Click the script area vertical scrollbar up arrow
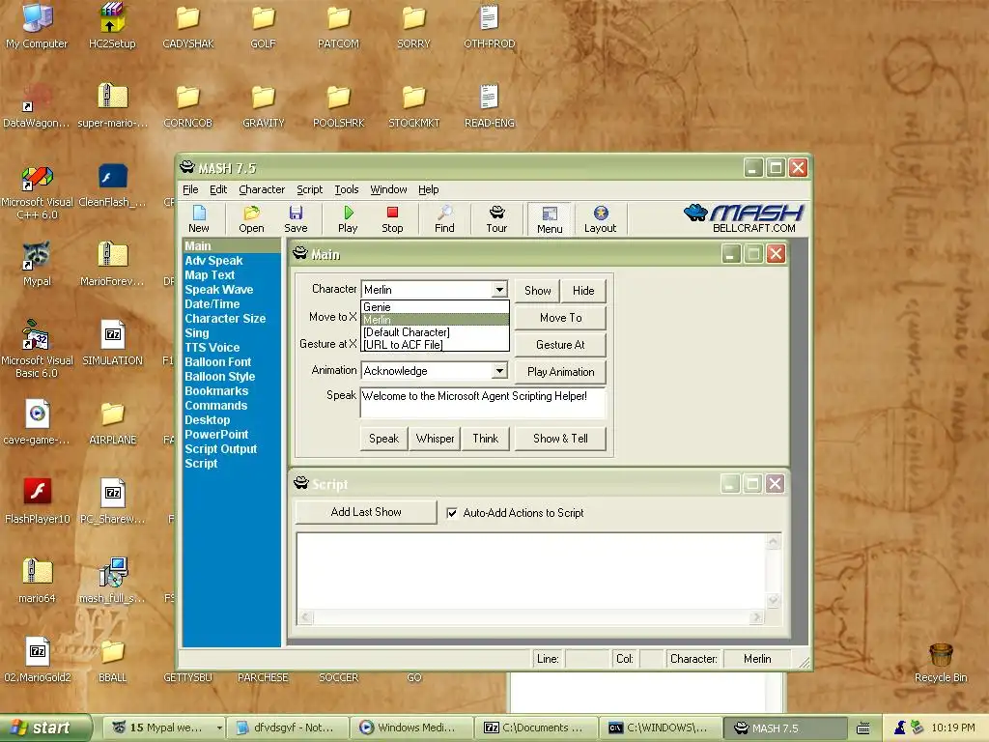 (774, 541)
